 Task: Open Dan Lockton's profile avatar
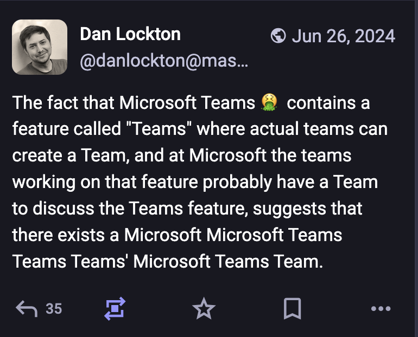click(x=40, y=47)
